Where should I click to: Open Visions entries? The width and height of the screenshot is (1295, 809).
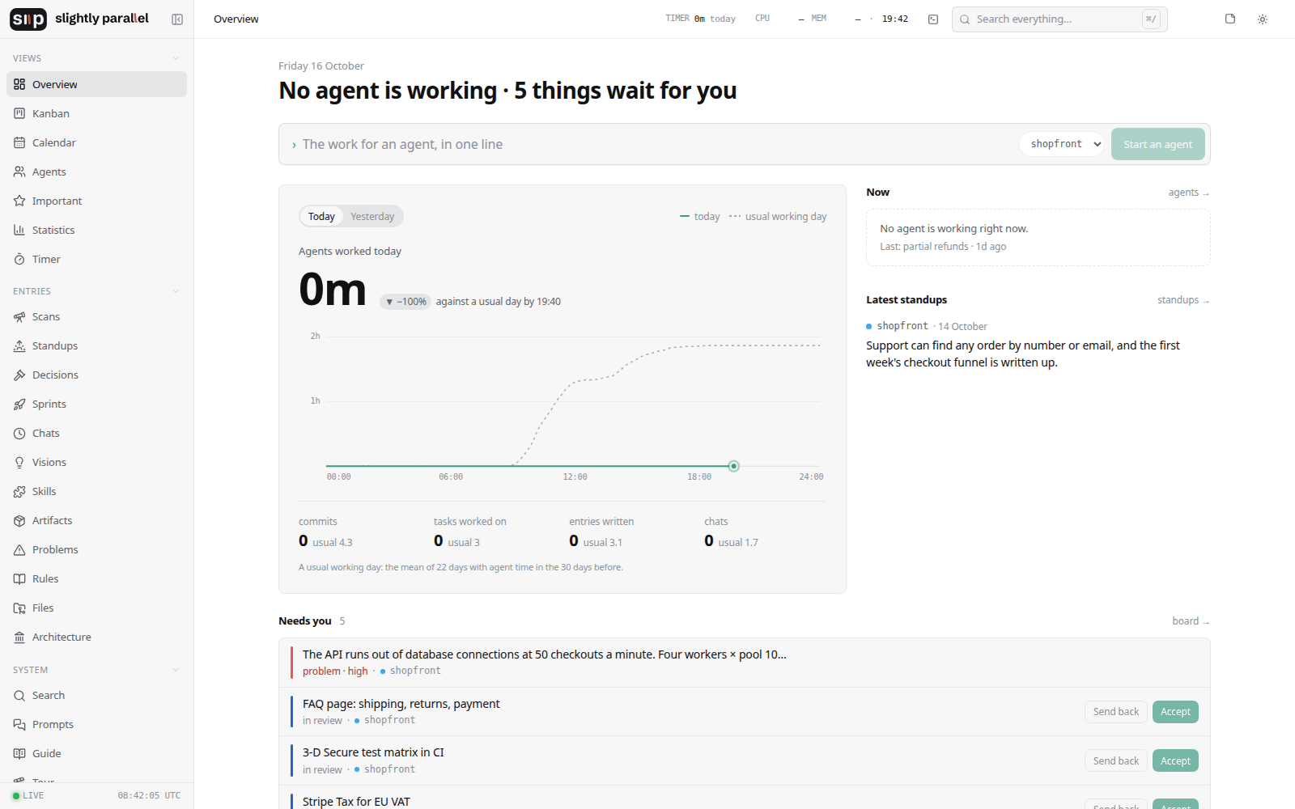[x=96, y=462]
